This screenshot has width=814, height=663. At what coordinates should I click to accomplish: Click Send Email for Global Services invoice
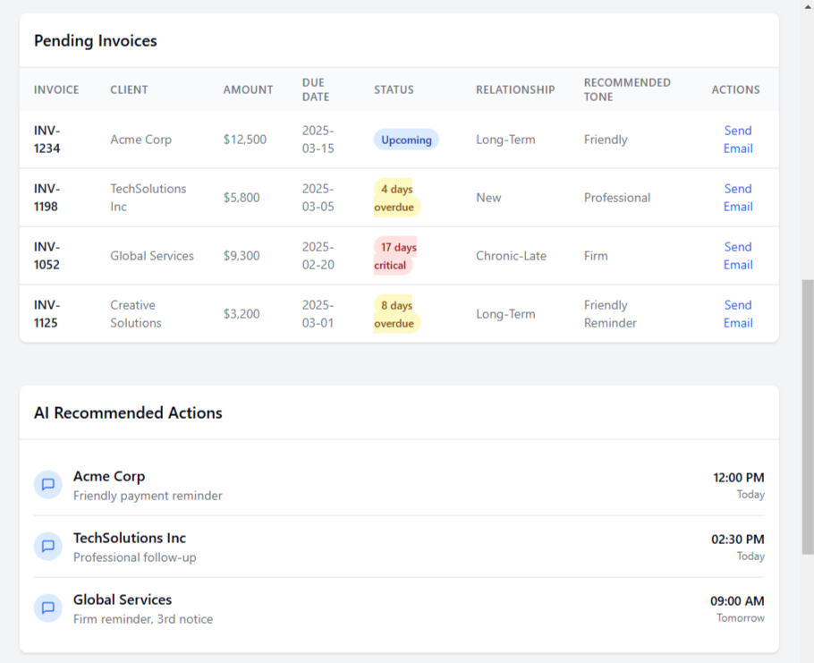737,256
